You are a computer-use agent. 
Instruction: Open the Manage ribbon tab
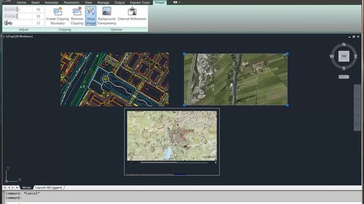pos(103,2)
